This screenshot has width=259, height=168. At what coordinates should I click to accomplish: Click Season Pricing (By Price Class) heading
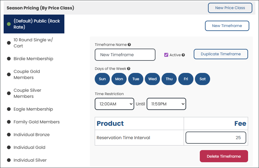40,8
